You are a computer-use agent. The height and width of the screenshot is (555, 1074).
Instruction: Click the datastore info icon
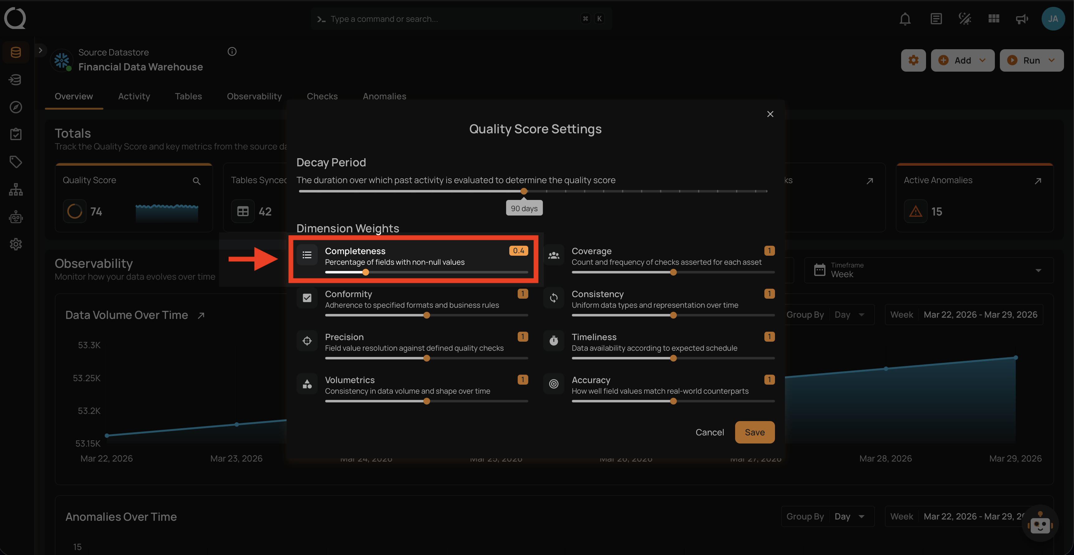[x=232, y=52]
